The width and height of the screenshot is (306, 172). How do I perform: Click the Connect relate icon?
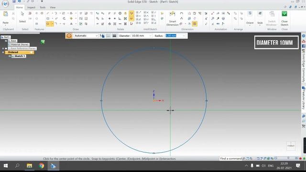point(109,13)
